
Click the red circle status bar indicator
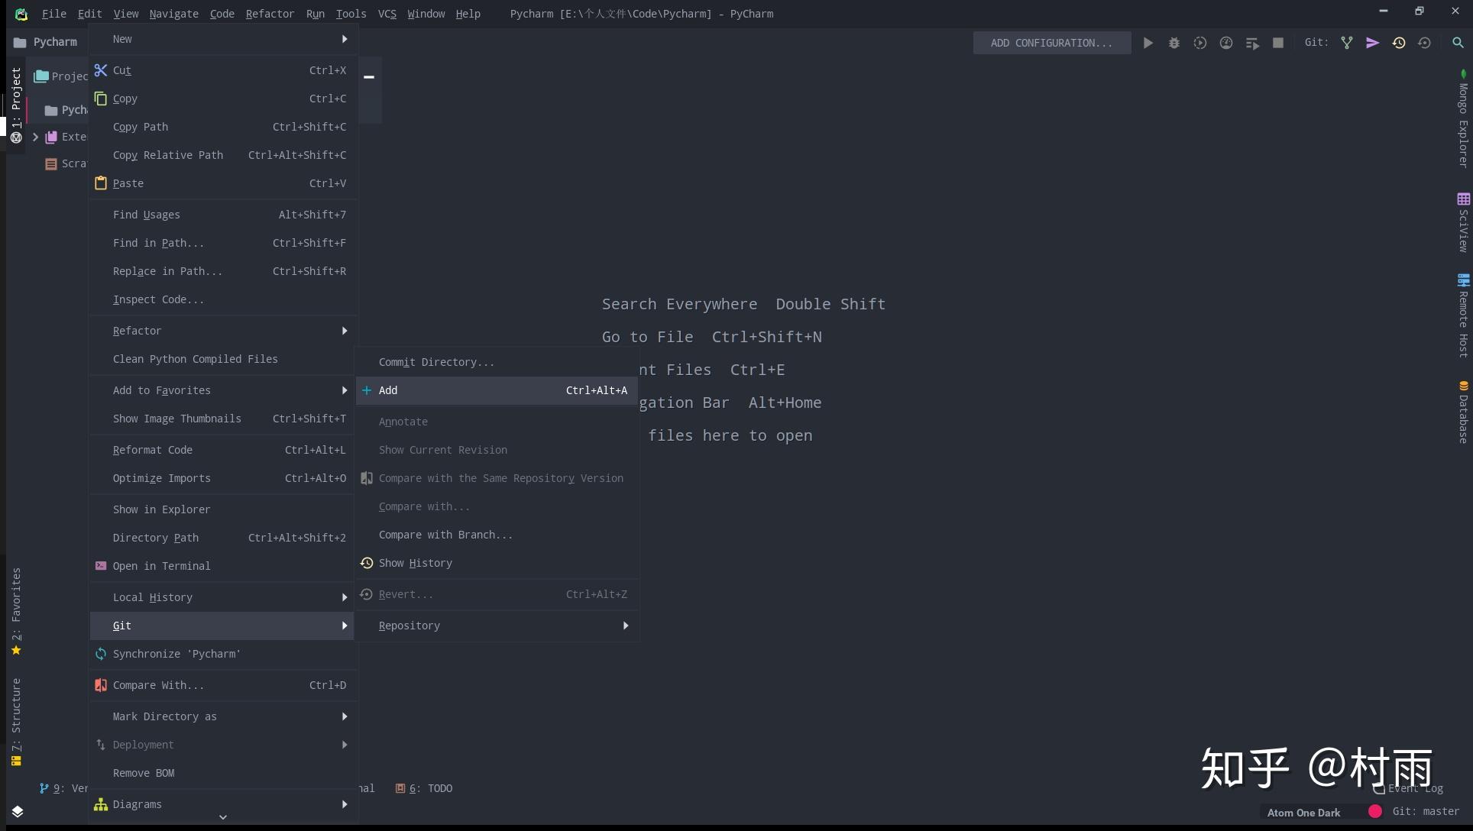tap(1375, 811)
